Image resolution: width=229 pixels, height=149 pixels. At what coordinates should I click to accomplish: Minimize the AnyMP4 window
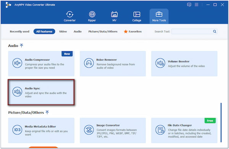click(208, 5)
